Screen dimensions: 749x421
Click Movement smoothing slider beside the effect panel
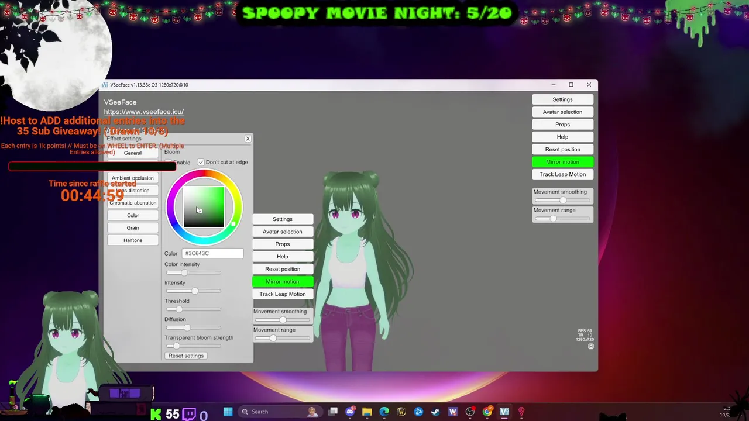point(282,320)
